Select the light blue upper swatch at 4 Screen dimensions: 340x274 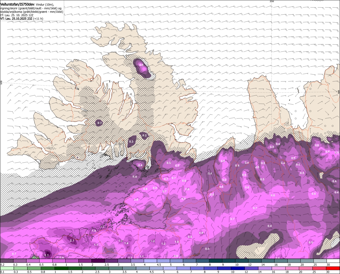click(x=151, y=261)
